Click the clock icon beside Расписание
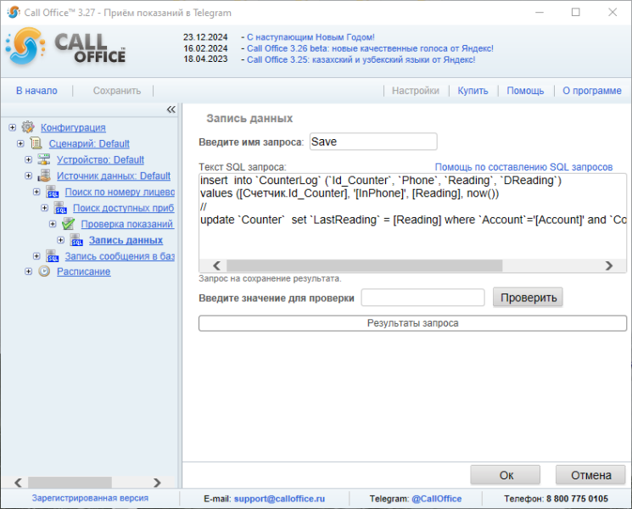Image resolution: width=632 pixels, height=509 pixels. pos(44,271)
